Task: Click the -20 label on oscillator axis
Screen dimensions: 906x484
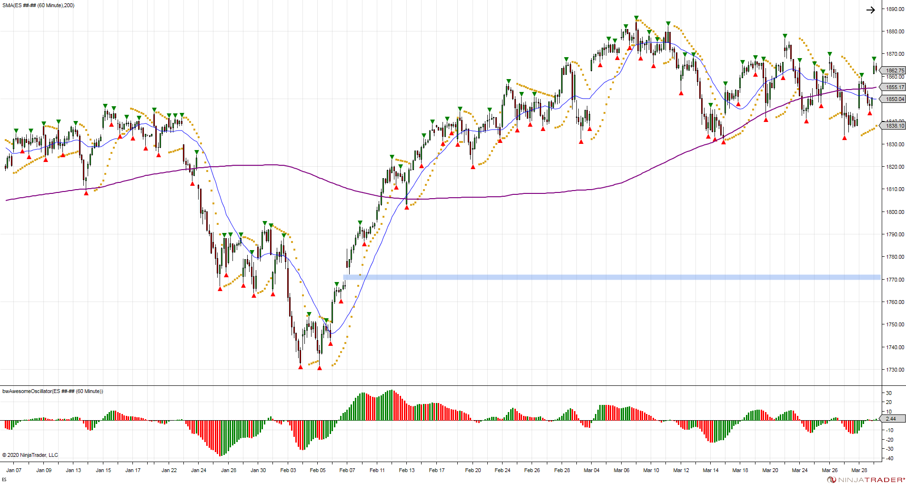Action: 889,440
